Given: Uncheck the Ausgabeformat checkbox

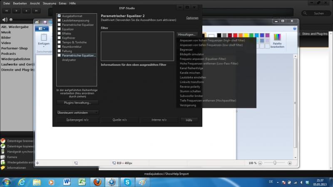Looking at the screenshot, I should pyautogui.click(x=59, y=16).
